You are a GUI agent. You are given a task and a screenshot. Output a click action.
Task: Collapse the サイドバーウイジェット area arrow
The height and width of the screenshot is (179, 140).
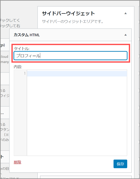click(x=126, y=13)
